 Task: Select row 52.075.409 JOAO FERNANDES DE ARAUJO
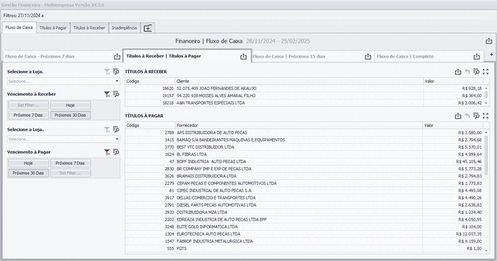point(304,89)
